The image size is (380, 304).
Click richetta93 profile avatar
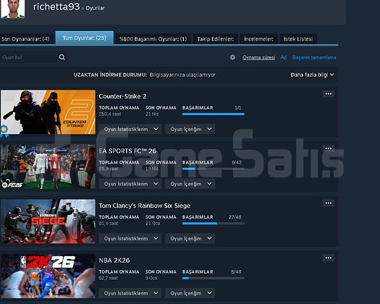(12, 9)
